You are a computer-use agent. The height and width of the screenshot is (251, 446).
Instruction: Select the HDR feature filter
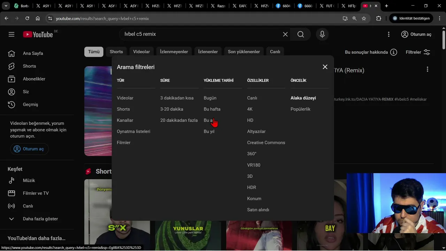[252, 187]
